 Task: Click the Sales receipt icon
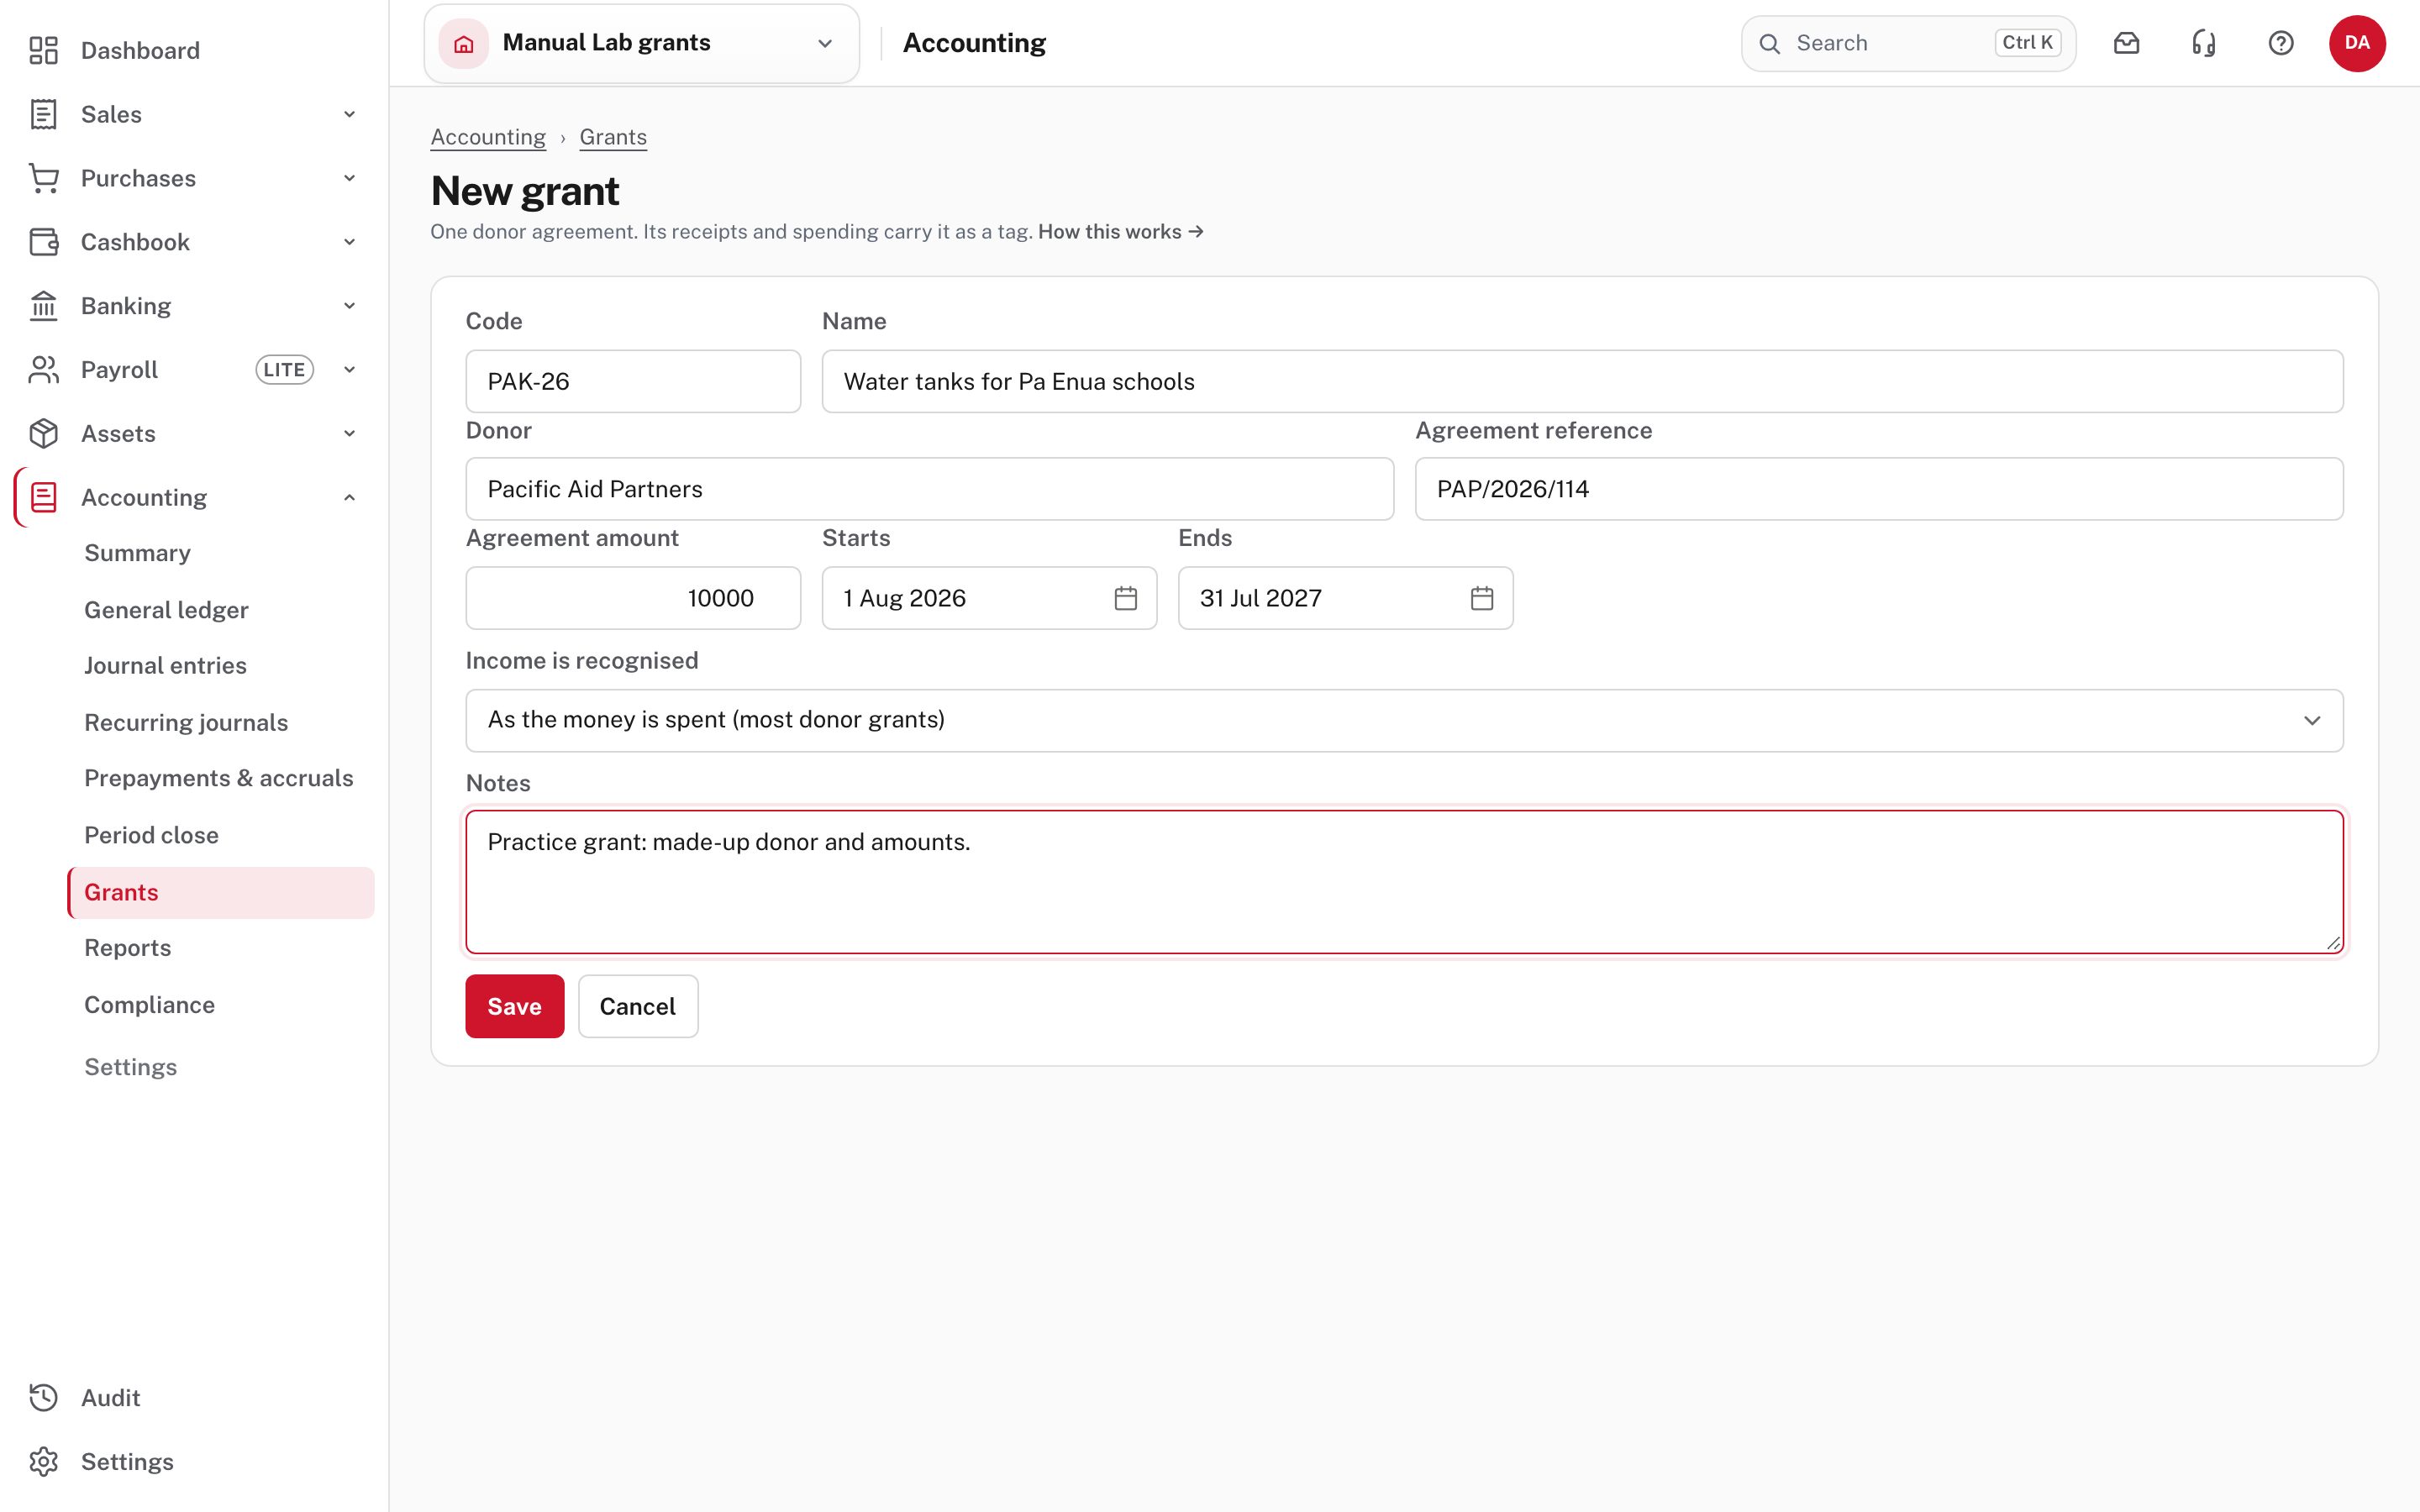point(43,114)
